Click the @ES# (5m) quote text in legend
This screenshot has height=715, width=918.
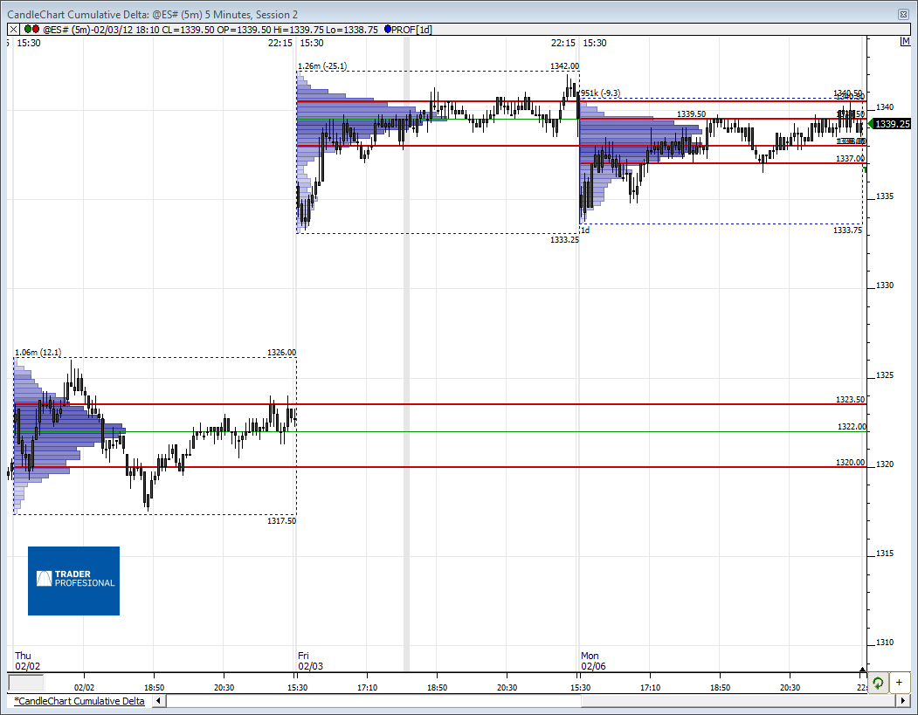click(211, 30)
